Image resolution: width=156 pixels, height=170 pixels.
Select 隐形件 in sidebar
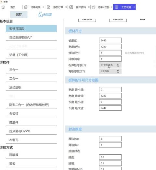tap(31, 122)
